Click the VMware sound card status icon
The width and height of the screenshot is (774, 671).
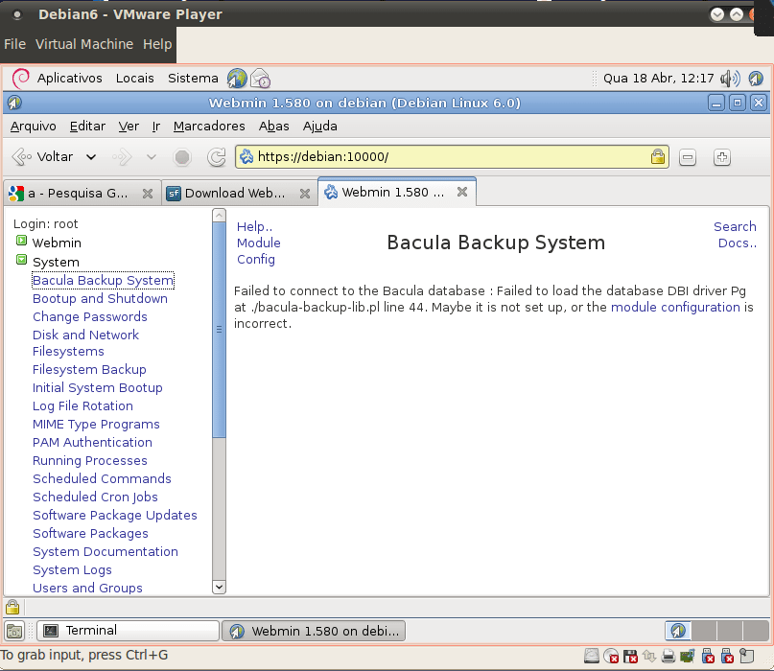pyautogui.click(x=687, y=657)
